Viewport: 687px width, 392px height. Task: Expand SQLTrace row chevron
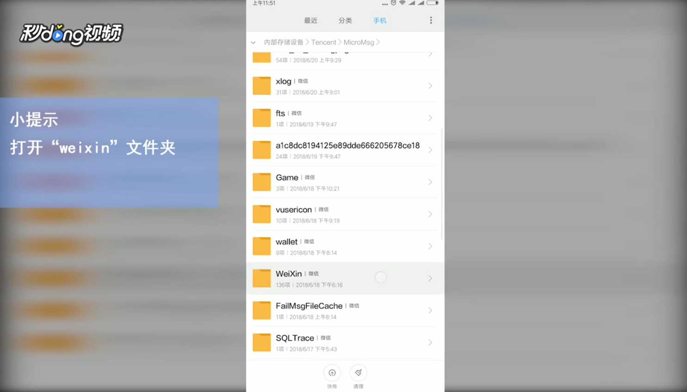(430, 343)
